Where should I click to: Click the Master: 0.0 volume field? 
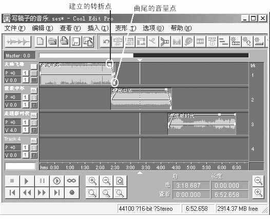point(20,55)
